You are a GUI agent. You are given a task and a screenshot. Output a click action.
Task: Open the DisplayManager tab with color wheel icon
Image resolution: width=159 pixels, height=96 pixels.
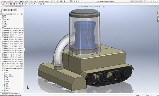pos(15,10)
